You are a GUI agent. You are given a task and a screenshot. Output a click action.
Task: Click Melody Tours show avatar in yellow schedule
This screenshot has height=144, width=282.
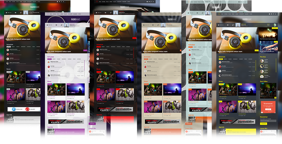click(x=220, y=62)
